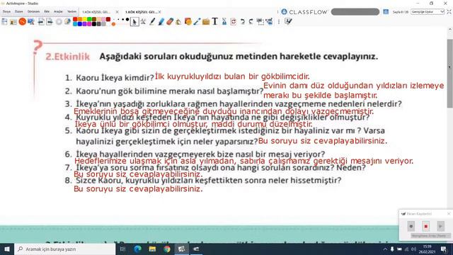
Task: Open the desktop tools icon
Action: [31, 22]
